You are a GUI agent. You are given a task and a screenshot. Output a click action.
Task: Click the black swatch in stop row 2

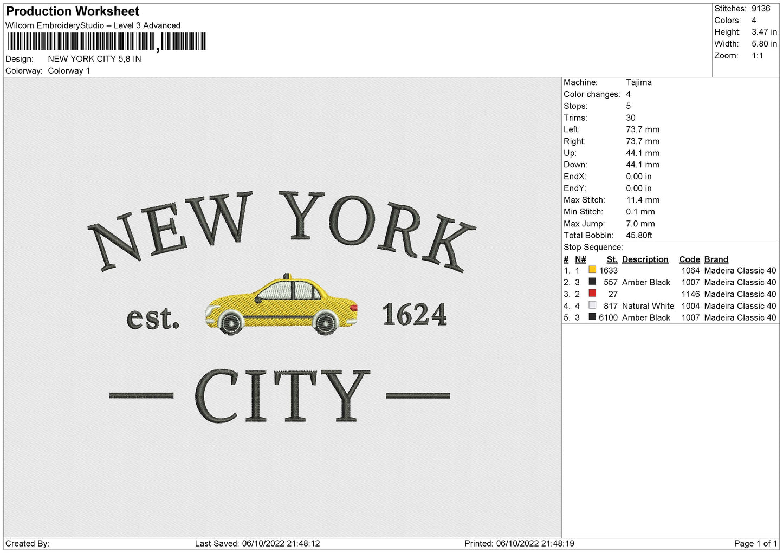(x=592, y=282)
